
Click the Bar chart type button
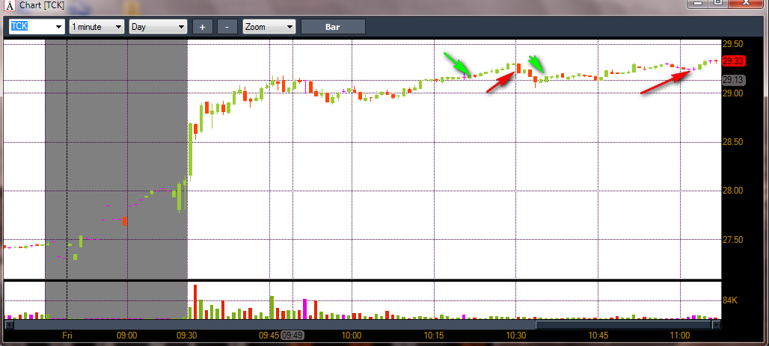coord(333,26)
